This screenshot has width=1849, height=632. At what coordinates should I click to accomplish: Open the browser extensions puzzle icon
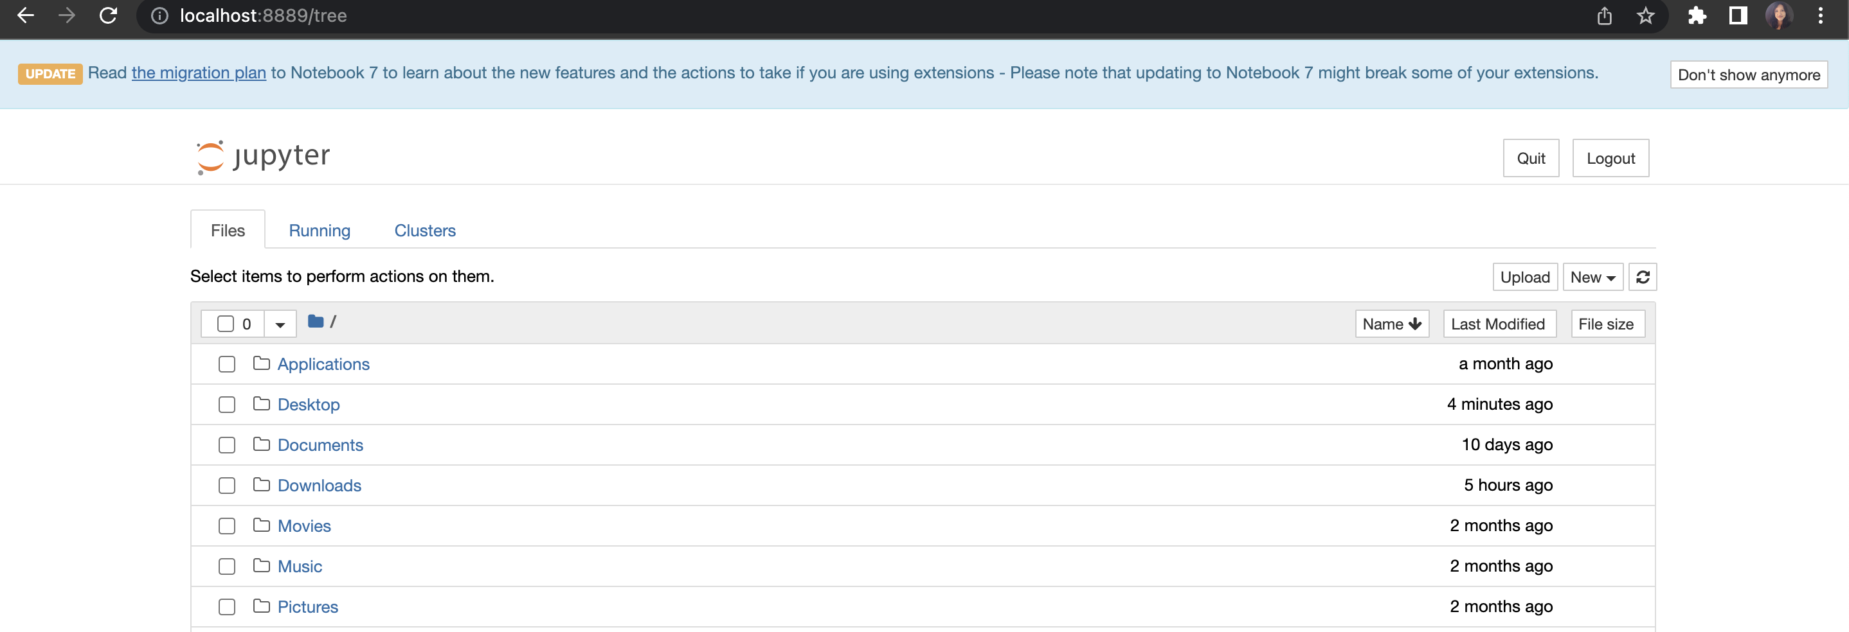1697,16
